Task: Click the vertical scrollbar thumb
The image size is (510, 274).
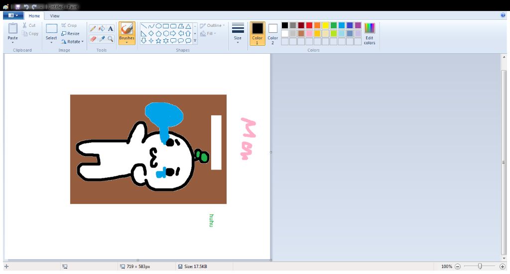Action: 504,162
